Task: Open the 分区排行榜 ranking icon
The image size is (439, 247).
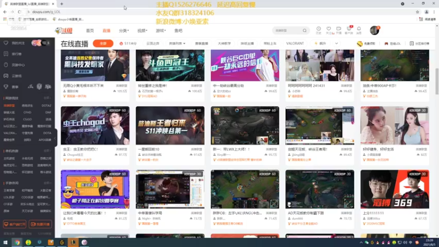Action: 412,43
